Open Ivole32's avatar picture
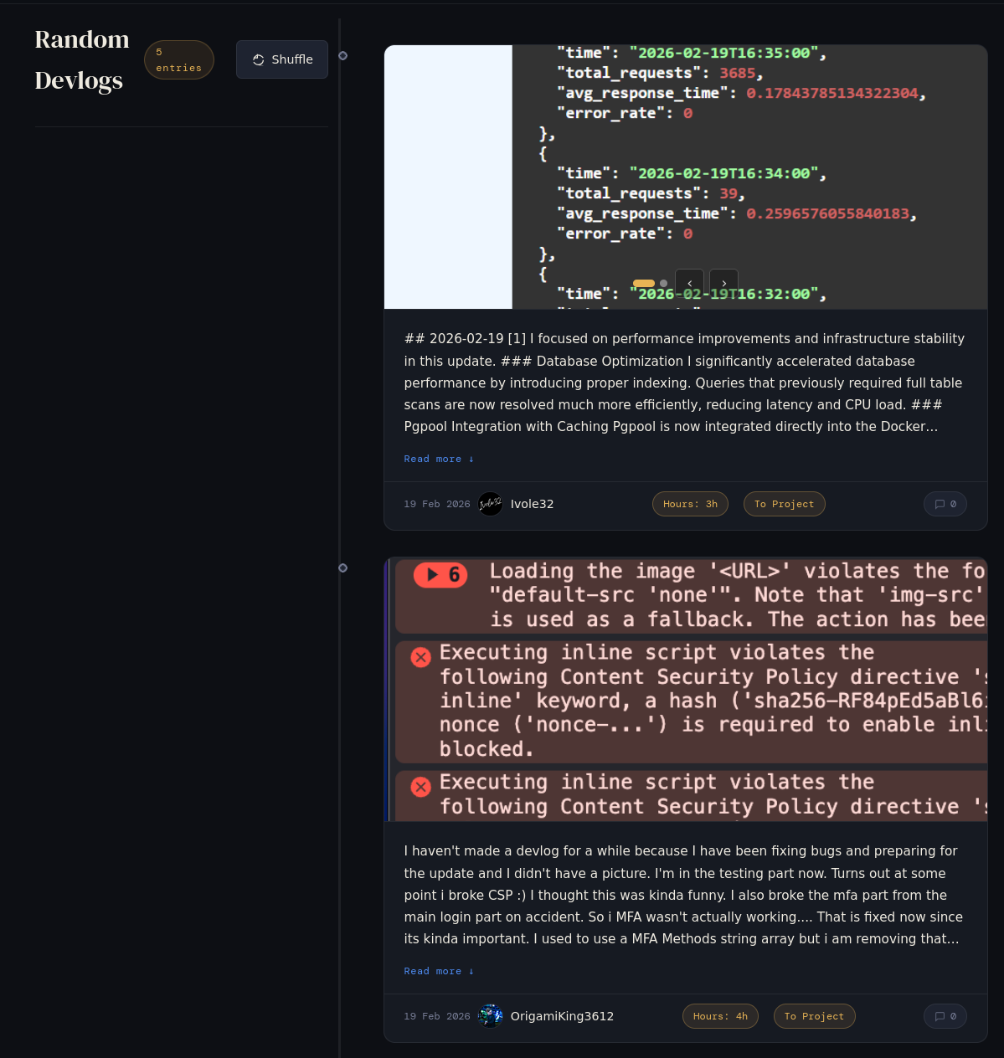1004x1058 pixels. point(490,504)
